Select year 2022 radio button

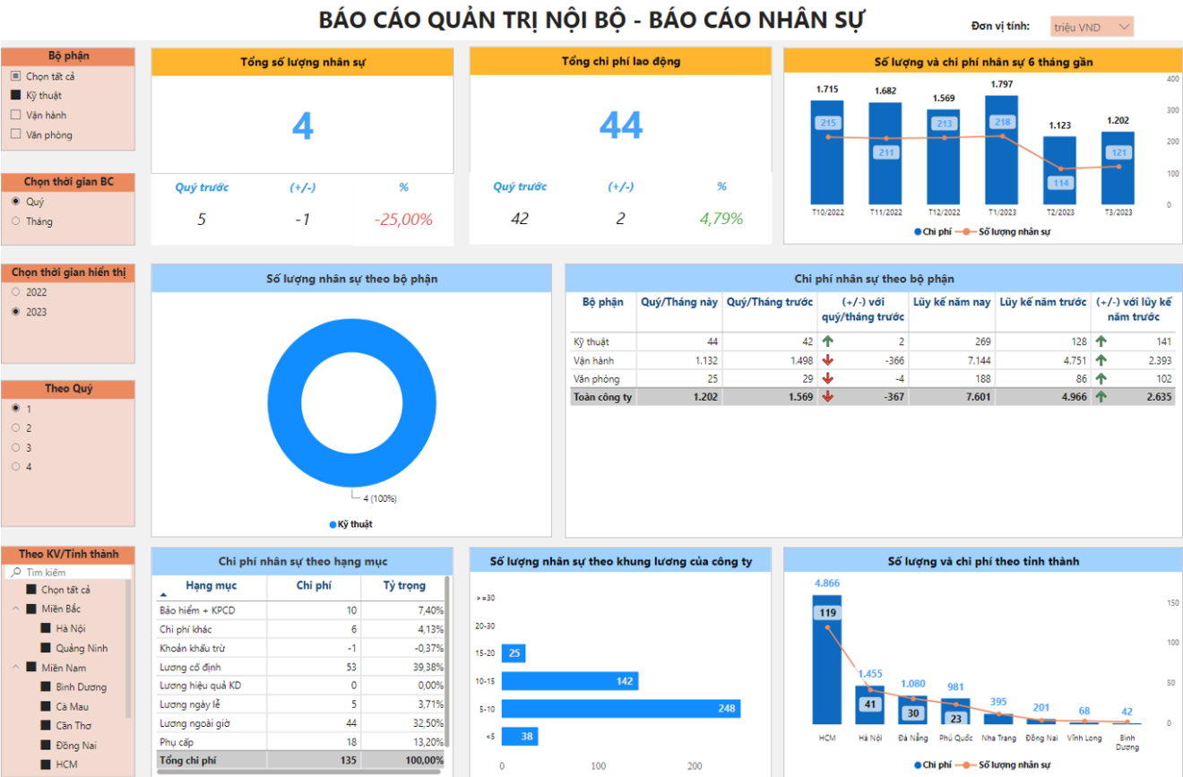(15, 292)
